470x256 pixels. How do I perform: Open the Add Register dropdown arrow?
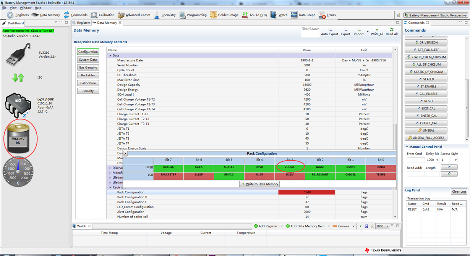[x=282, y=226]
